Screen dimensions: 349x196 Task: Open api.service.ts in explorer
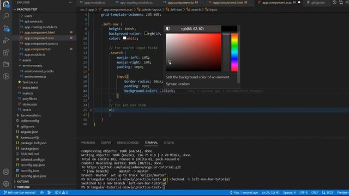coord(34,22)
